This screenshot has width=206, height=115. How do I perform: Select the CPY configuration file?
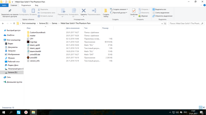[x=31, y=39]
